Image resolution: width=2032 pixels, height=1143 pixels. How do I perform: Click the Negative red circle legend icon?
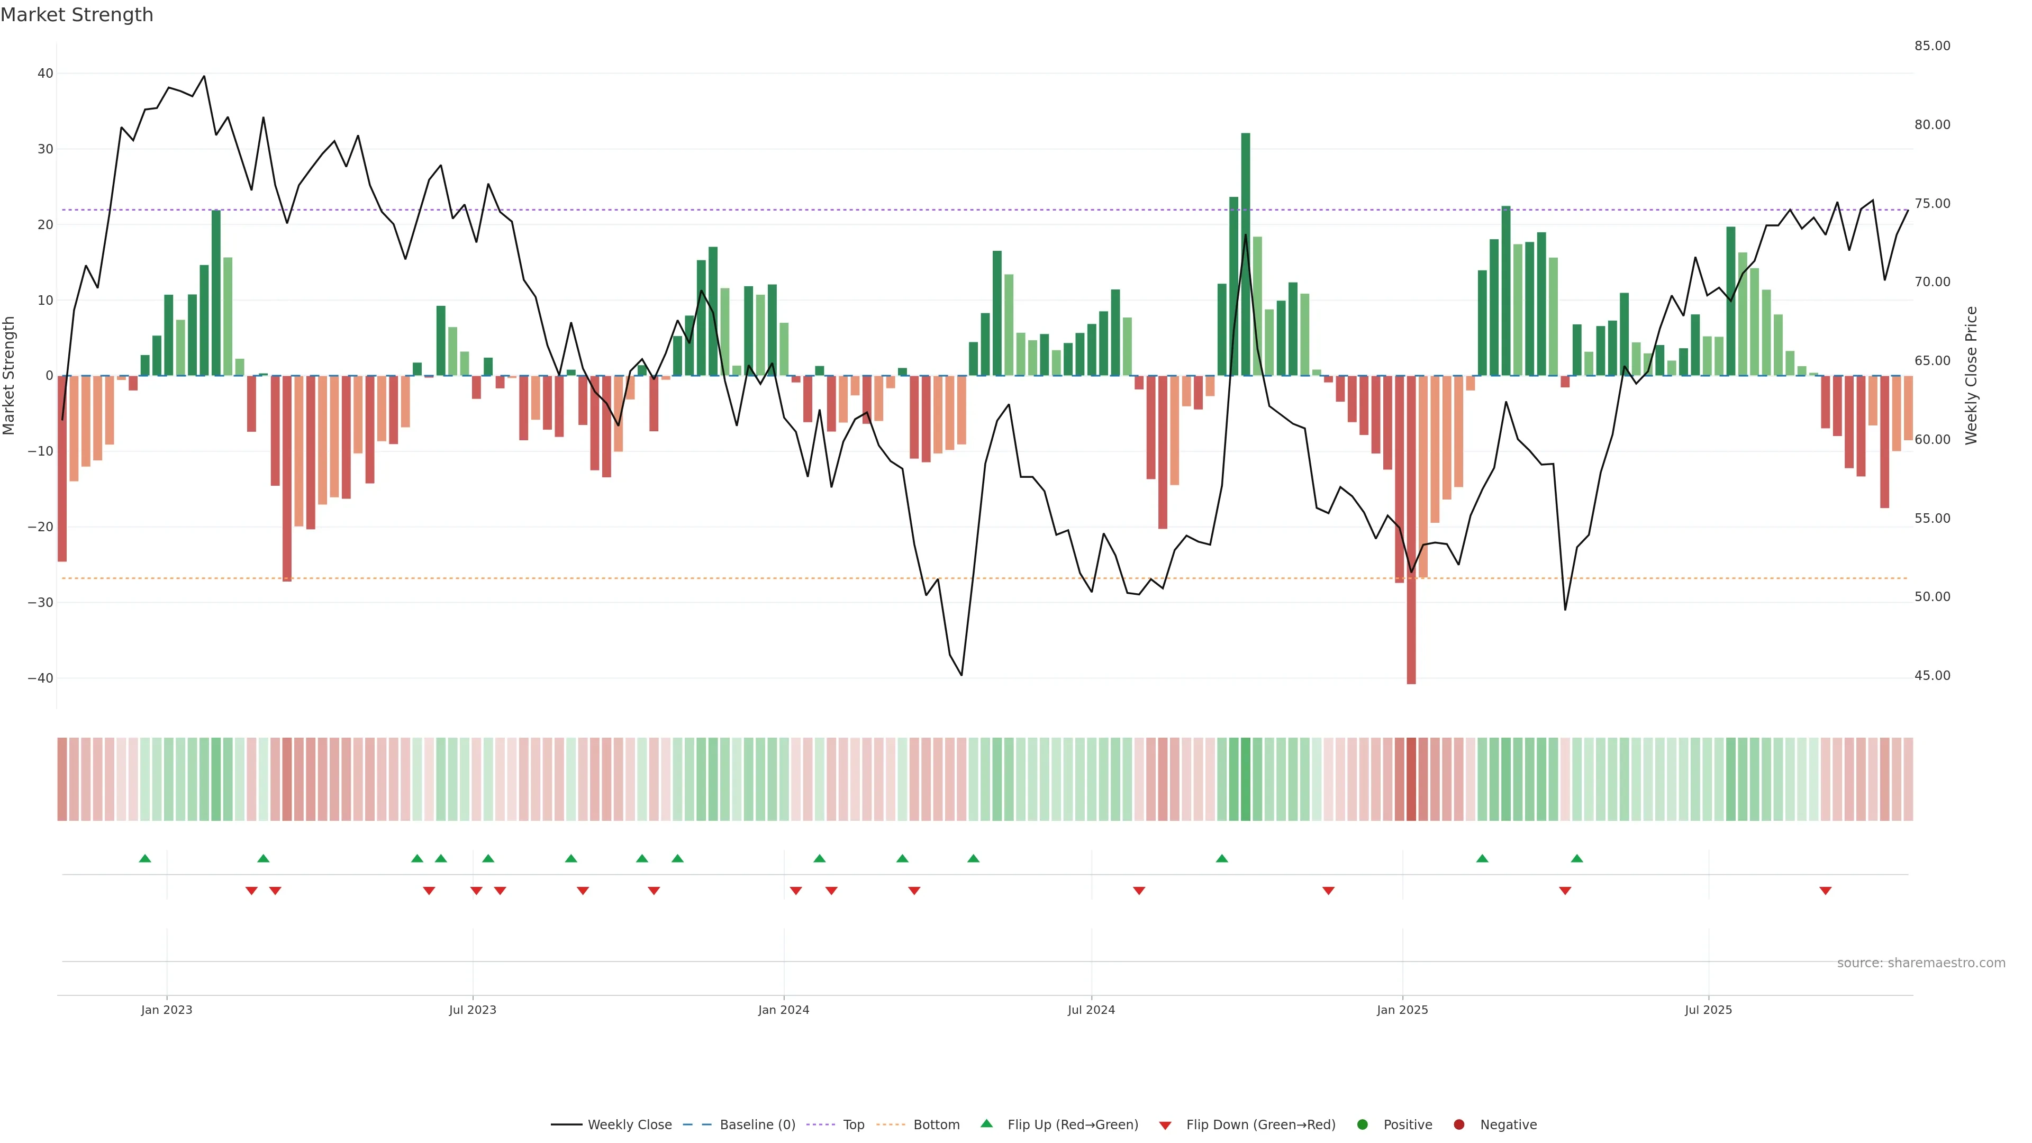point(1458,1125)
